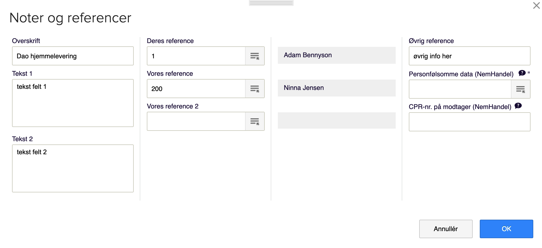Screen dimensions: 542x248
Task: Click the OK button
Action: pyautogui.click(x=506, y=229)
